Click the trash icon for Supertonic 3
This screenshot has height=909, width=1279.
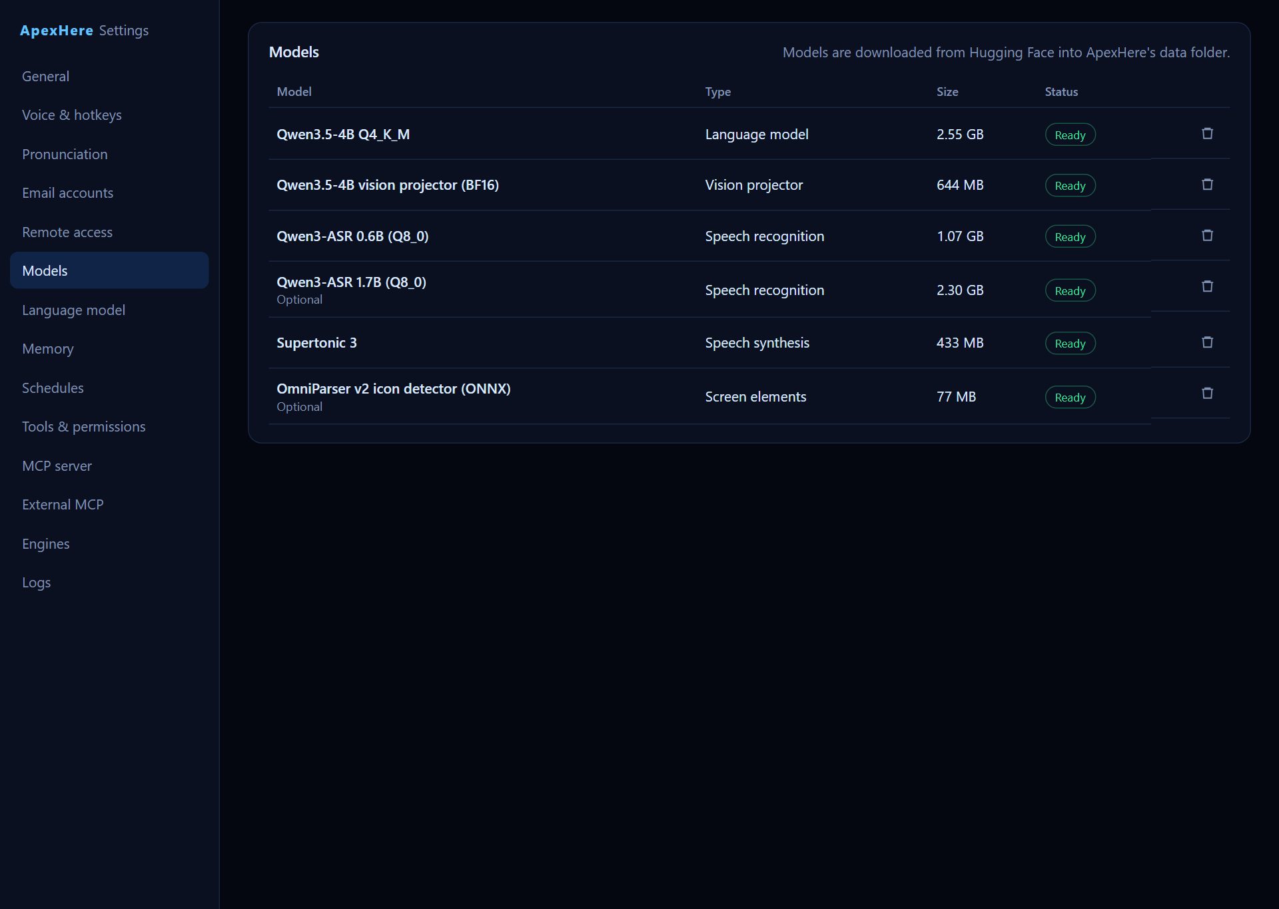[1207, 342]
